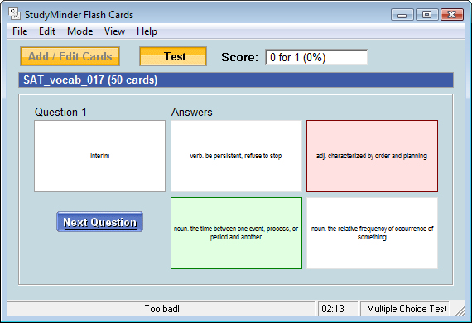Image resolution: width=472 pixels, height=323 pixels.
Task: Click the Test button
Action: 173,56
